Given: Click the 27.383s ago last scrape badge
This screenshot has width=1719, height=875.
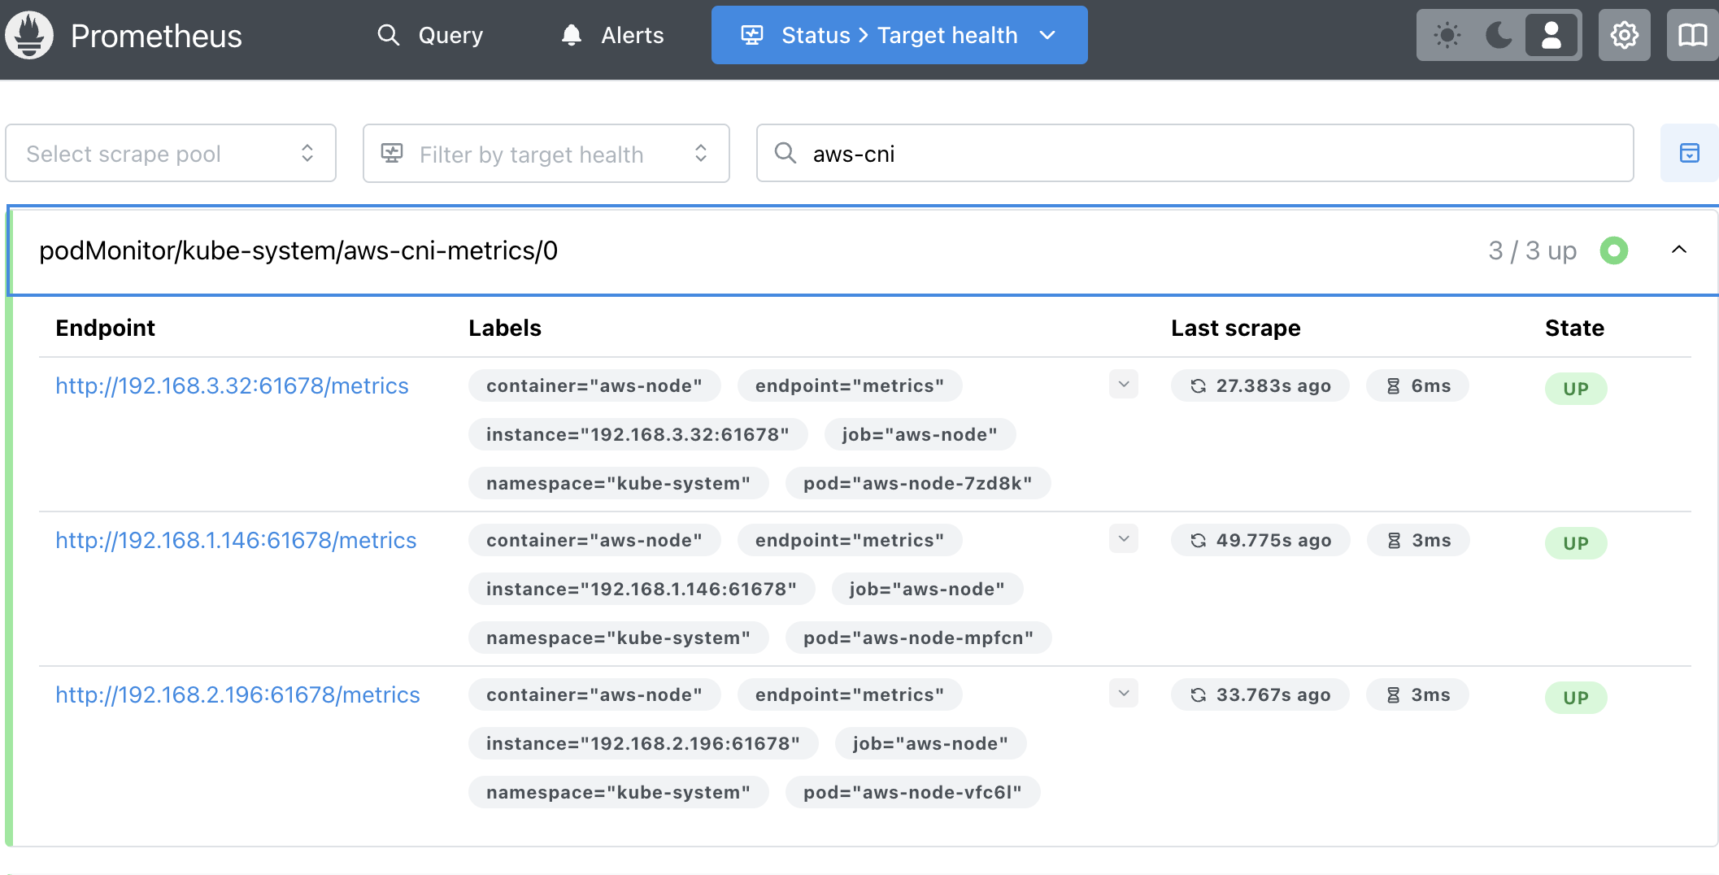Looking at the screenshot, I should coord(1260,385).
